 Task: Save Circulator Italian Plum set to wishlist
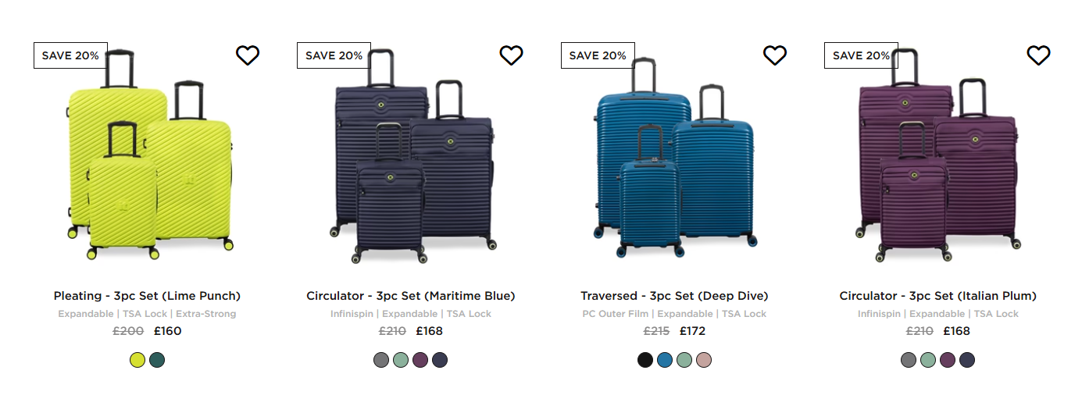point(1038,55)
